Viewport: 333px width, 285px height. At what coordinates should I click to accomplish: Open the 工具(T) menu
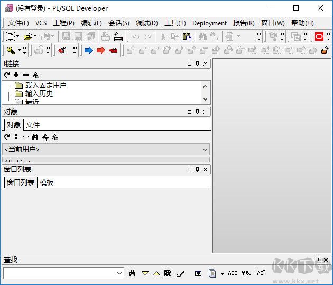[174, 23]
